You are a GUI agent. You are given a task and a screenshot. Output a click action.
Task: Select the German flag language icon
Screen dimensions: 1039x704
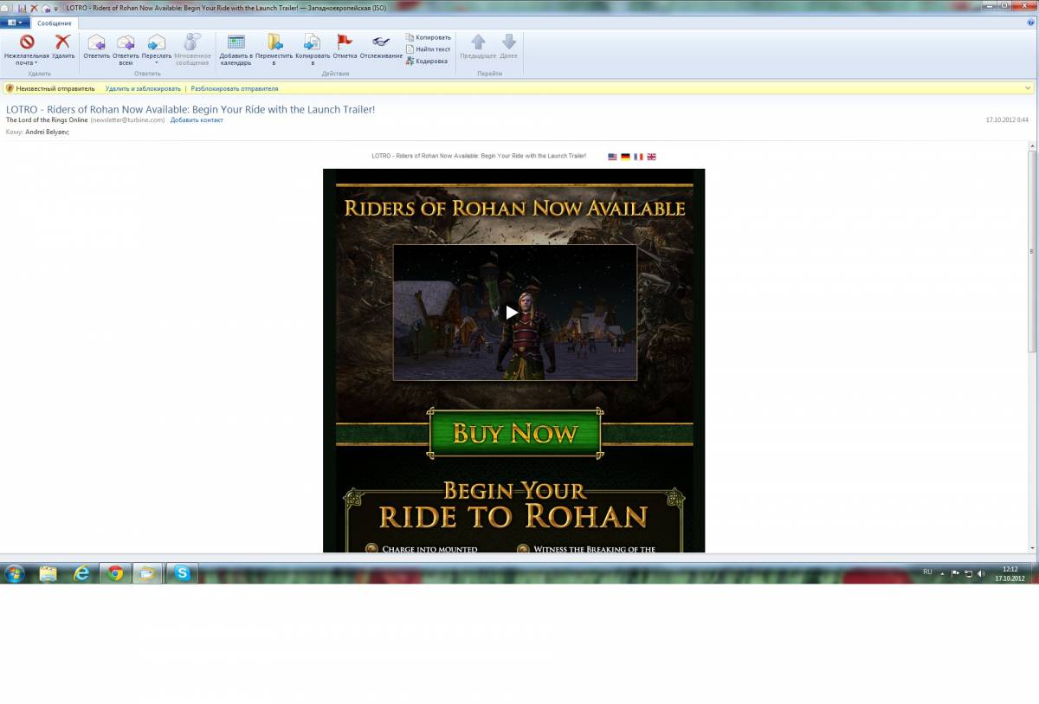click(625, 157)
